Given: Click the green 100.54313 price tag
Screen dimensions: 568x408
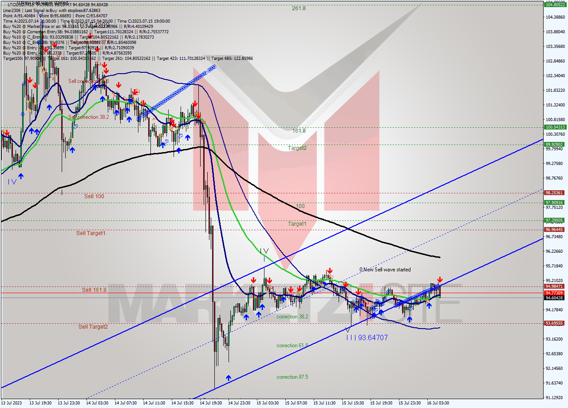Looking at the screenshot, I should (x=555, y=127).
